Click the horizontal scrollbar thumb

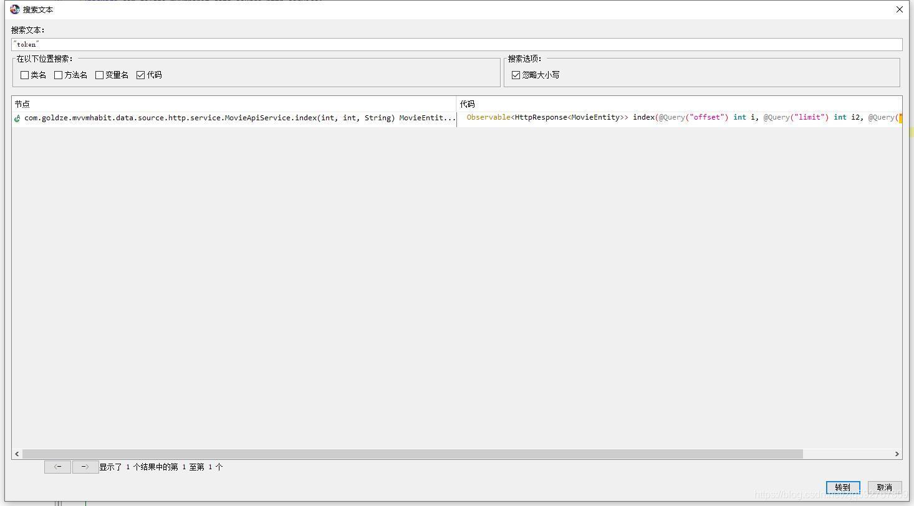413,454
